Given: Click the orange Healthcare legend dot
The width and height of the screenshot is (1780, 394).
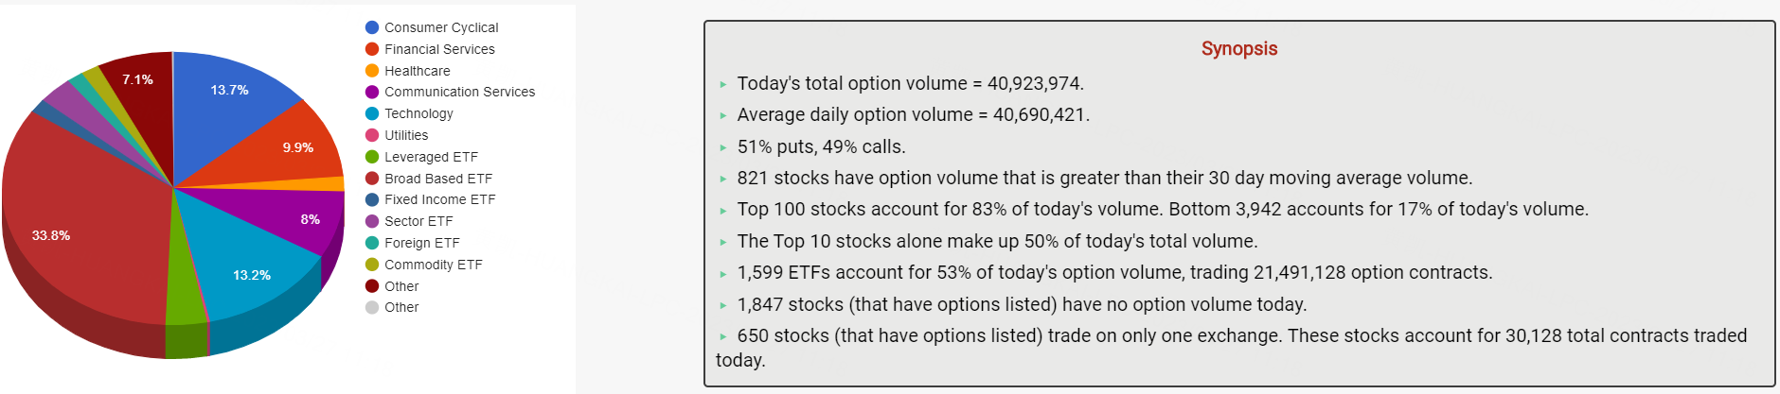Looking at the screenshot, I should click(372, 71).
